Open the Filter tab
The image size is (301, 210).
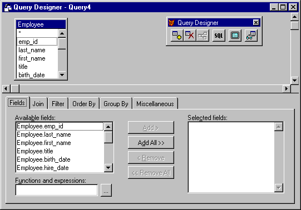58,104
